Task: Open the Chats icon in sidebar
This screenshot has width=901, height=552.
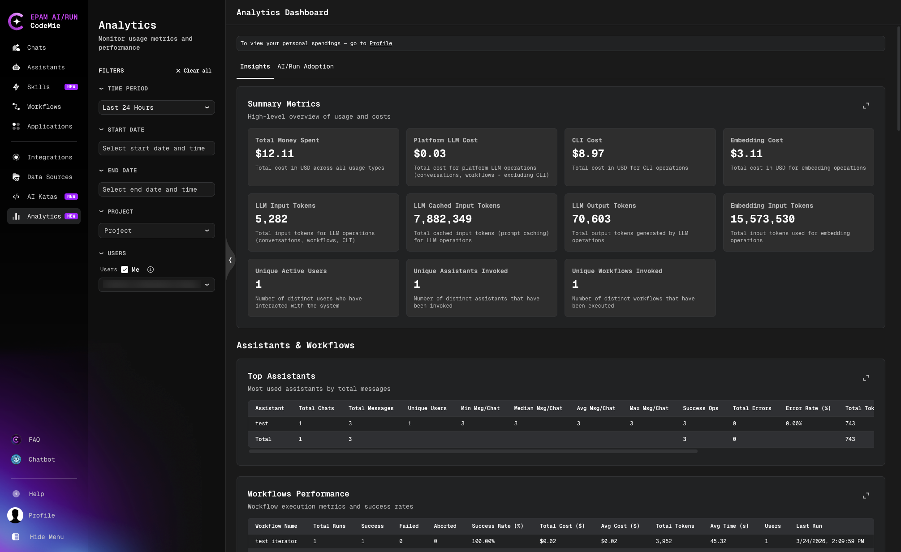Action: [16, 47]
